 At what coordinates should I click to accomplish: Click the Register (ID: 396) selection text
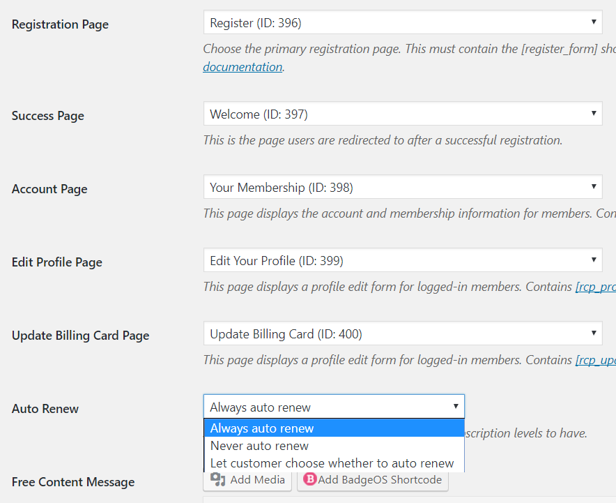[x=256, y=23]
